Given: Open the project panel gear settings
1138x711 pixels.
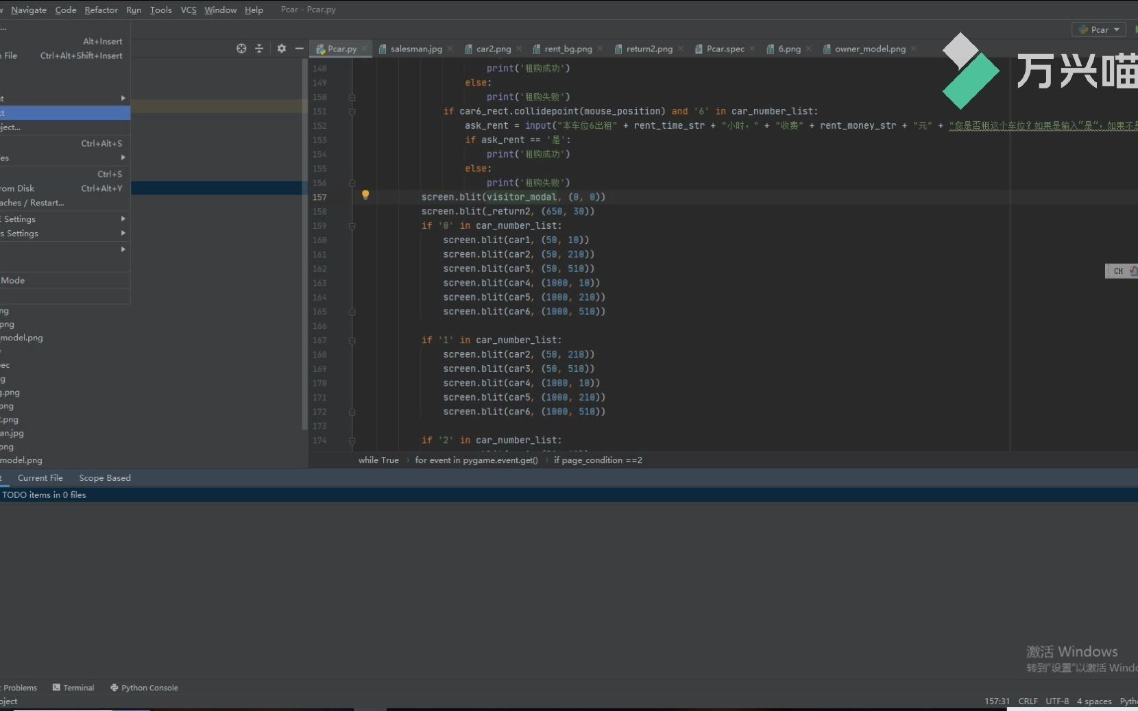Looking at the screenshot, I should tap(281, 49).
